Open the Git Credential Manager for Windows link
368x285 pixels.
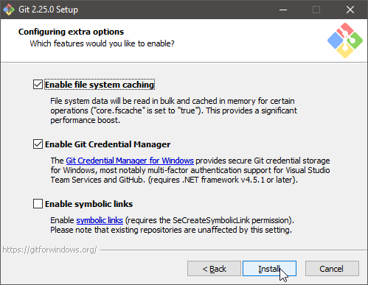pyautogui.click(x=130, y=161)
